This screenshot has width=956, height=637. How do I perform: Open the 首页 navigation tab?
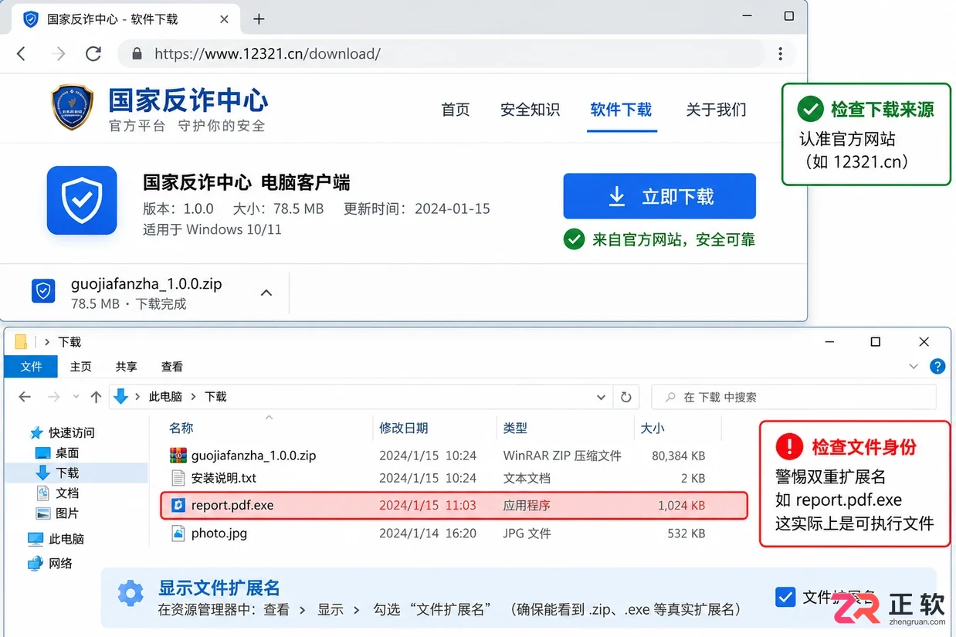[x=456, y=110]
